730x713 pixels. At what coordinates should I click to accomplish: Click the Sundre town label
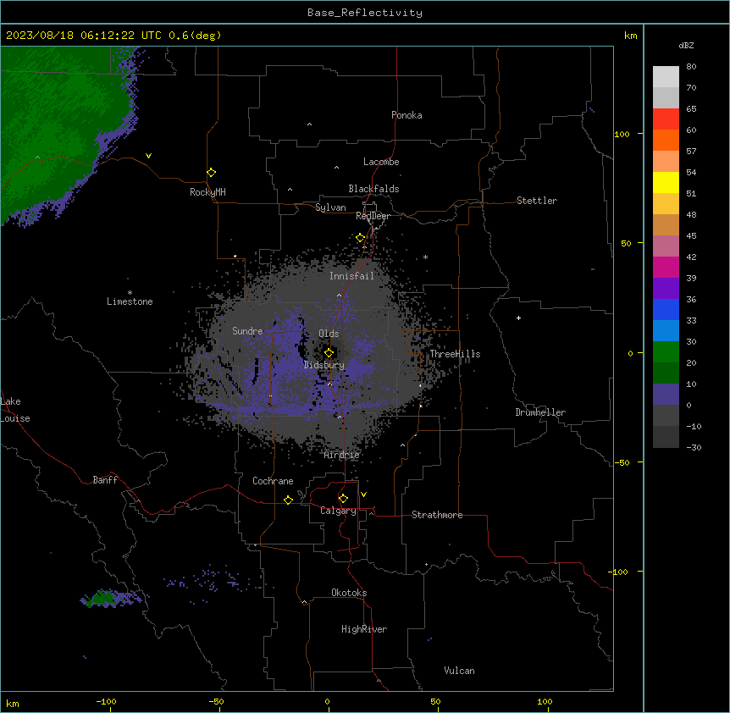[247, 331]
